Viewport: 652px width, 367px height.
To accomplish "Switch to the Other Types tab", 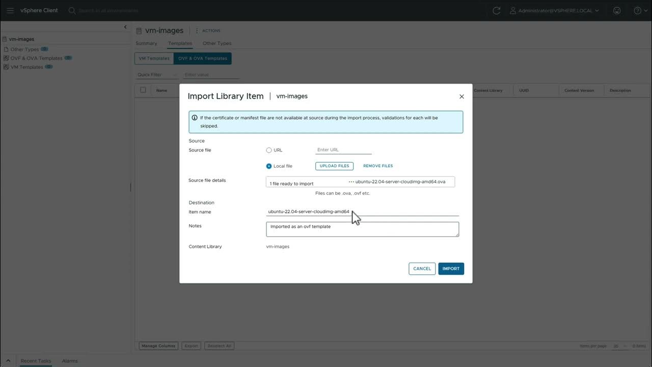I will (217, 43).
